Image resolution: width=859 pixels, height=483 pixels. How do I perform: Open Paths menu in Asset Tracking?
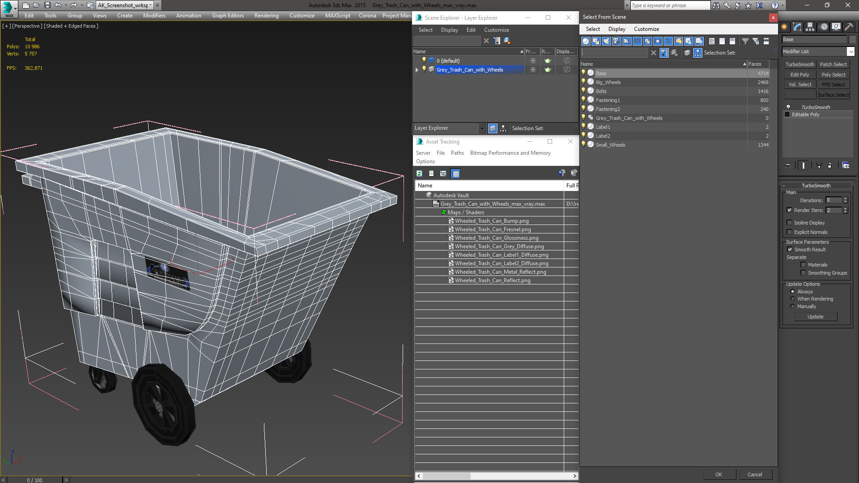pos(457,153)
